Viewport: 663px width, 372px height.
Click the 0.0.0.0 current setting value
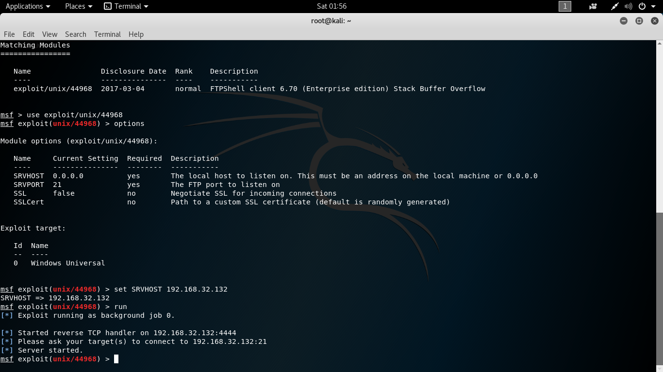coord(68,176)
